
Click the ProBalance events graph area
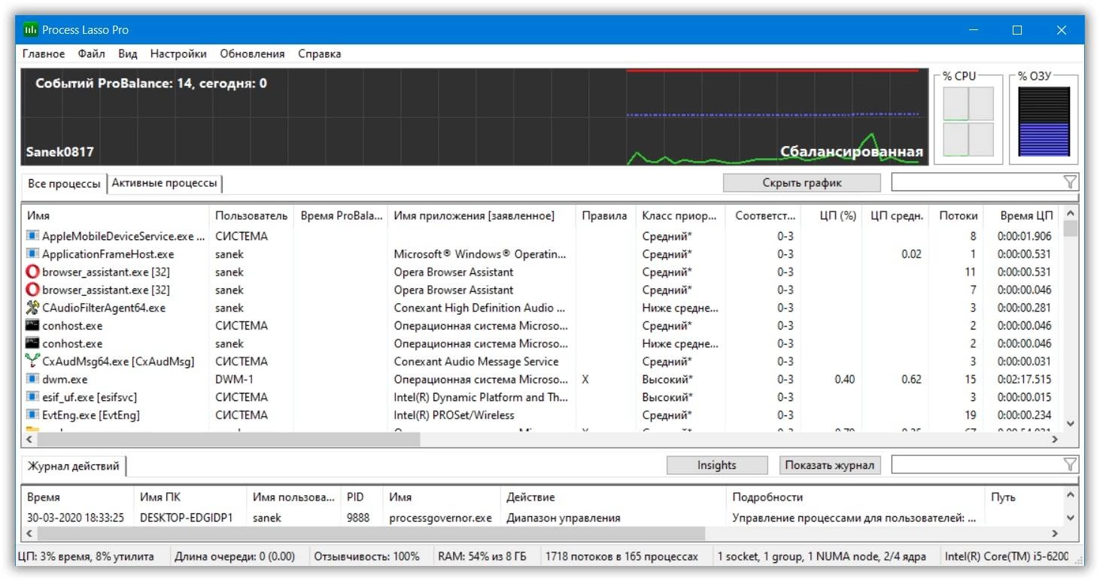pos(475,117)
